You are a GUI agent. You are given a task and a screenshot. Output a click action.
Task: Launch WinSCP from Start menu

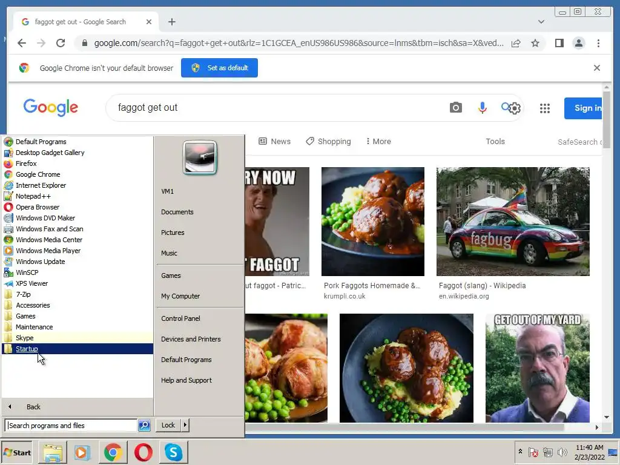click(x=78, y=272)
